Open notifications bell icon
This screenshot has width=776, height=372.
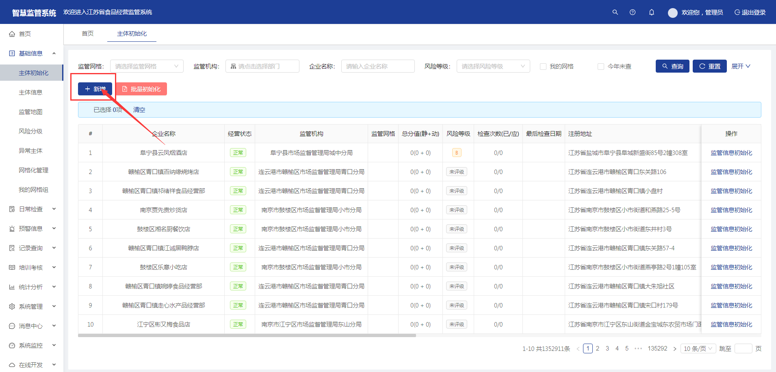[652, 12]
